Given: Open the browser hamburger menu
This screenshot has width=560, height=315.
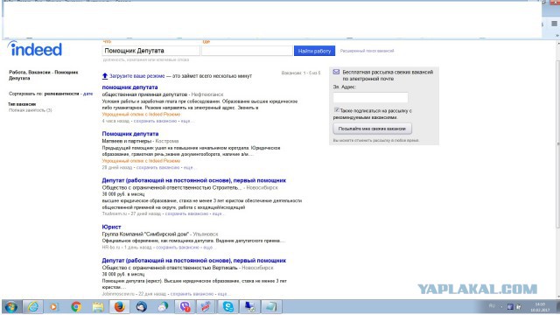Looking at the screenshot, I should [554, 24].
